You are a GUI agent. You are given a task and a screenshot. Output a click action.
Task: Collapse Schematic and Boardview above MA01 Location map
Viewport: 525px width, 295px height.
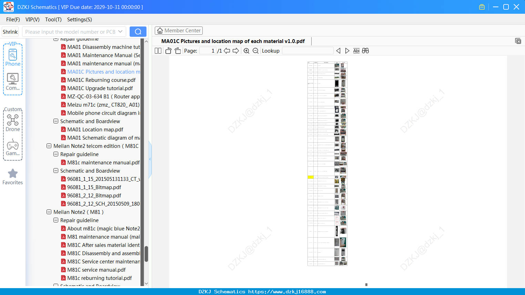(x=56, y=121)
